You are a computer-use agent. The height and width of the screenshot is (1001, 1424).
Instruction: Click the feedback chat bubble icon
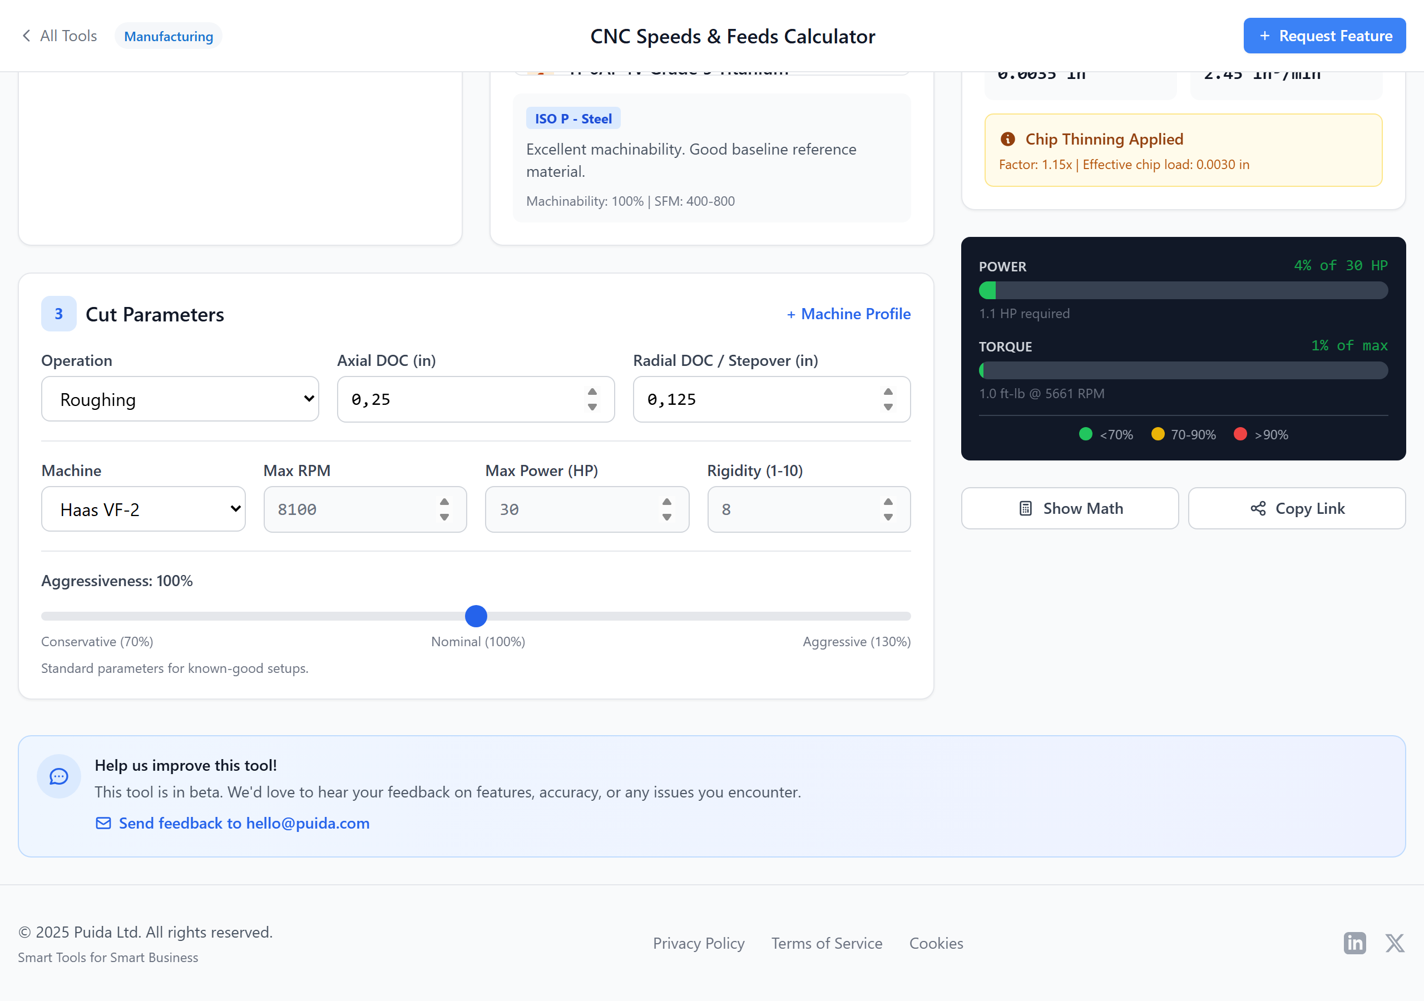coord(59,776)
